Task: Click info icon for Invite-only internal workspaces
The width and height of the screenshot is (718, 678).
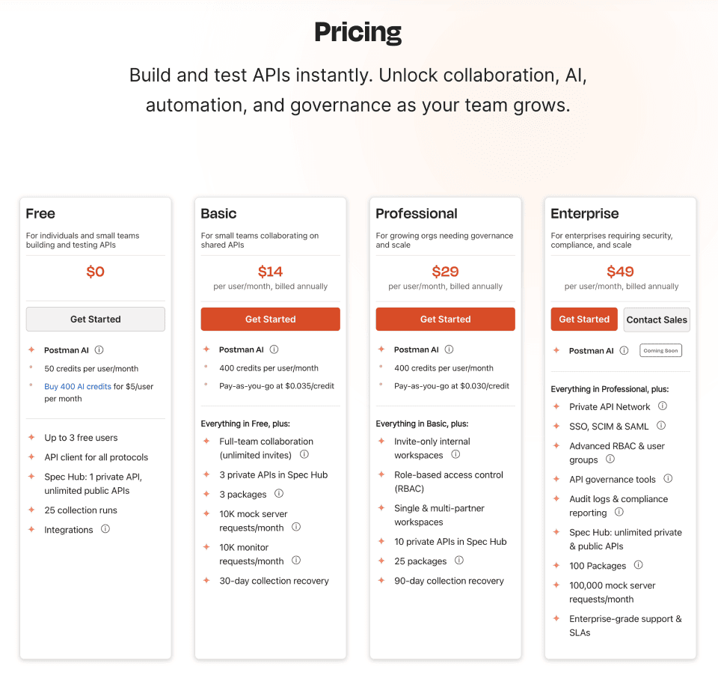Action: point(455,454)
